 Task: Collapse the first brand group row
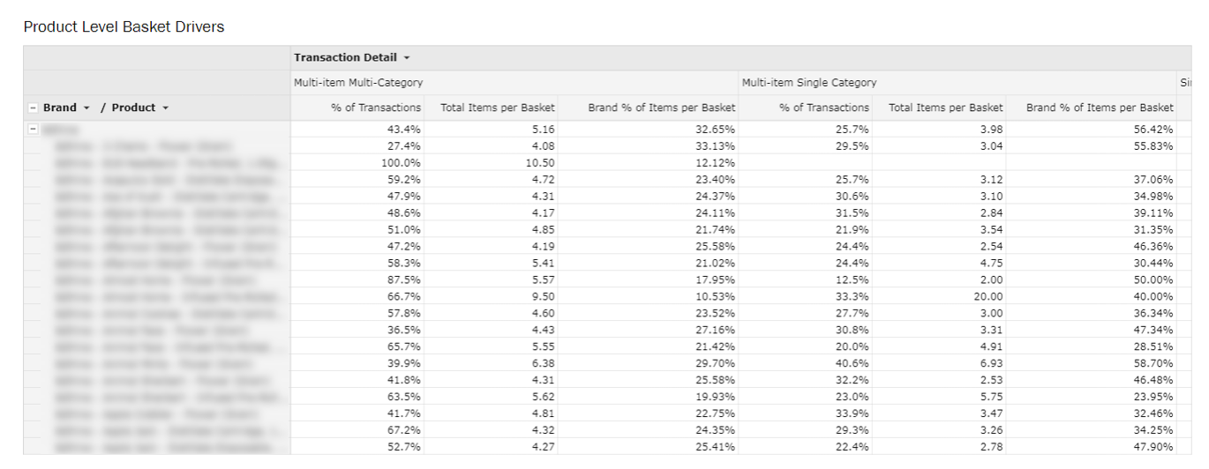pyautogui.click(x=34, y=129)
